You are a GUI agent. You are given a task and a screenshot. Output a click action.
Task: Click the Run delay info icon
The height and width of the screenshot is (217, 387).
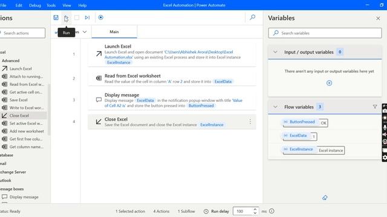(x=272, y=211)
